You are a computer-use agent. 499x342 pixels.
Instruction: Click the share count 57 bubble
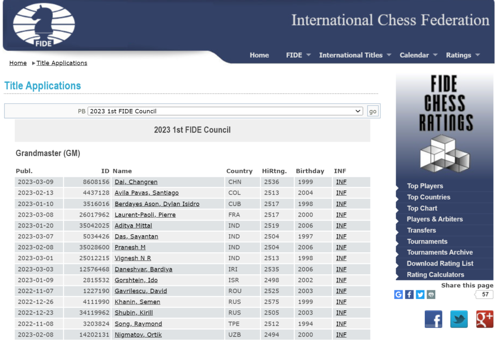484,295
